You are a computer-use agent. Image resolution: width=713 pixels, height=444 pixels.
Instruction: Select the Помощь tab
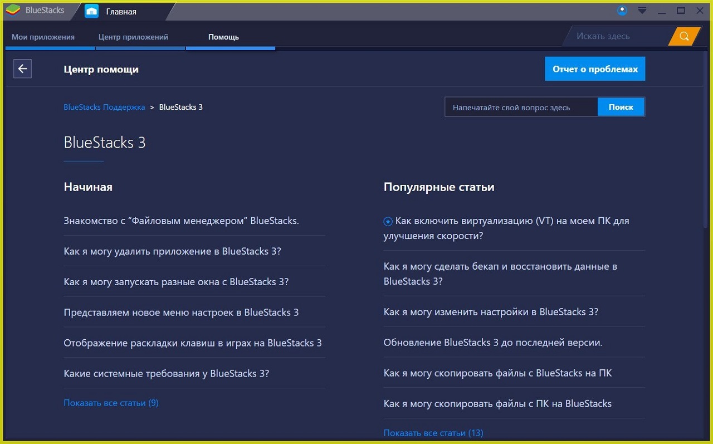point(223,37)
